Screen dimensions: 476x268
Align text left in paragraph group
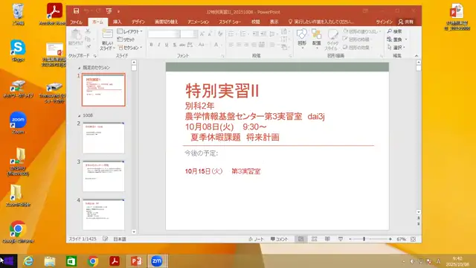(231, 45)
